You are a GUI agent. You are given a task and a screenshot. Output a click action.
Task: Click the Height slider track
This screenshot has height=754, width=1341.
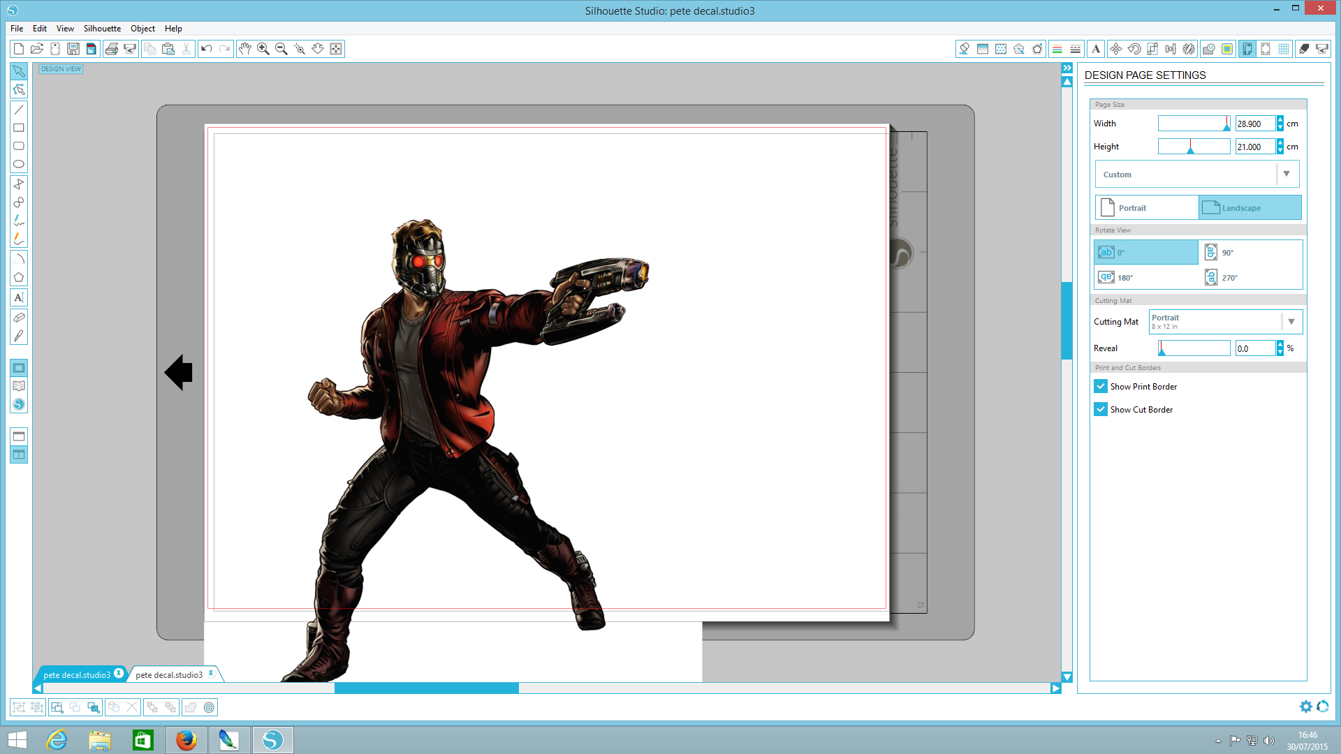click(1194, 147)
